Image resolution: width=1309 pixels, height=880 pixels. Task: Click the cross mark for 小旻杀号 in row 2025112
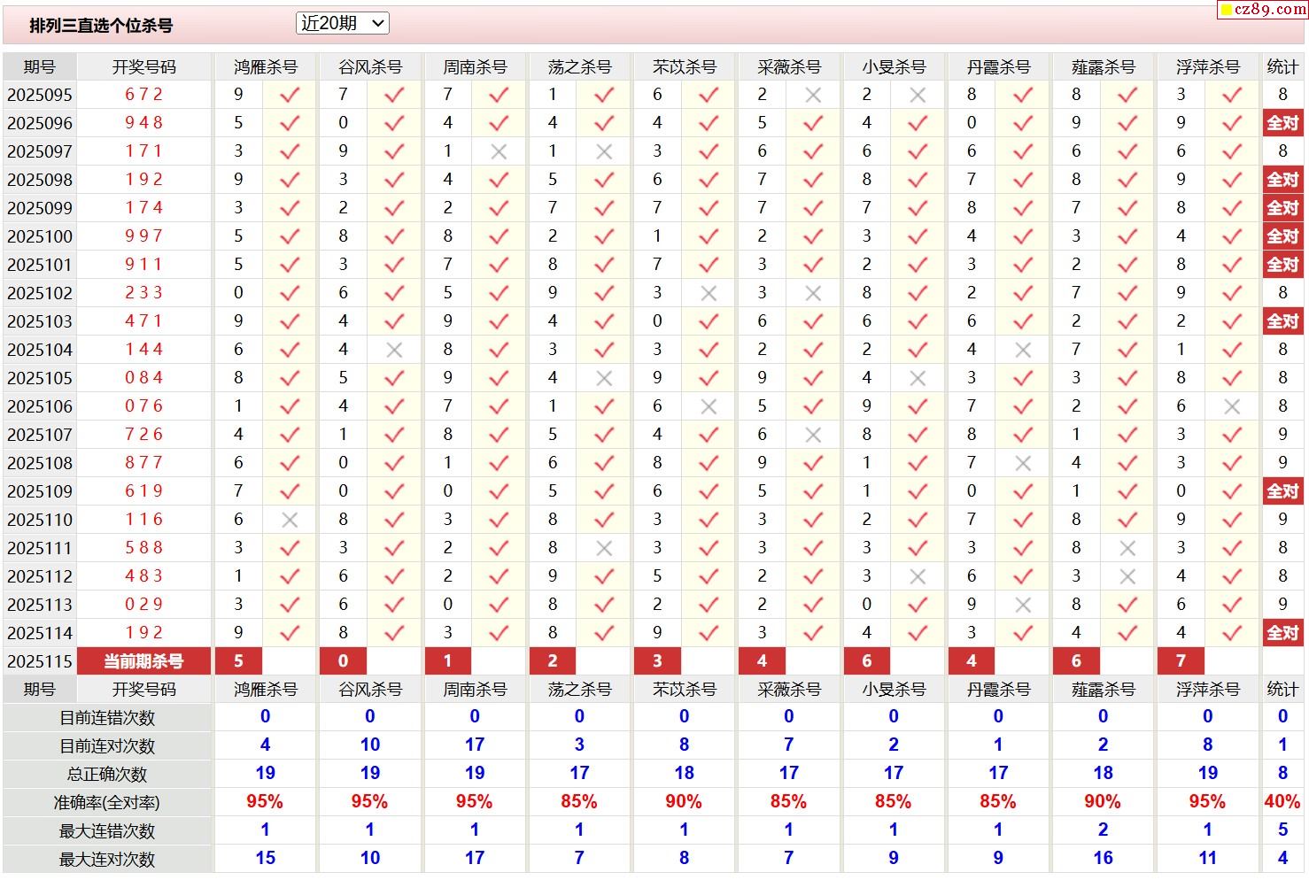918,576
